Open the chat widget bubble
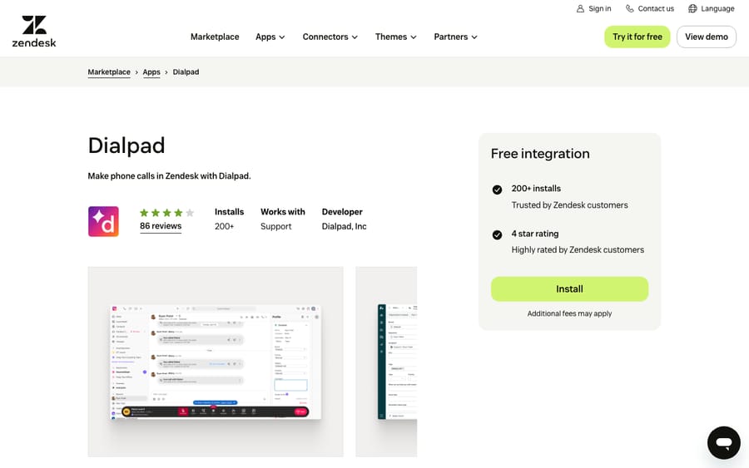This screenshot has width=749, height=468. click(x=724, y=443)
